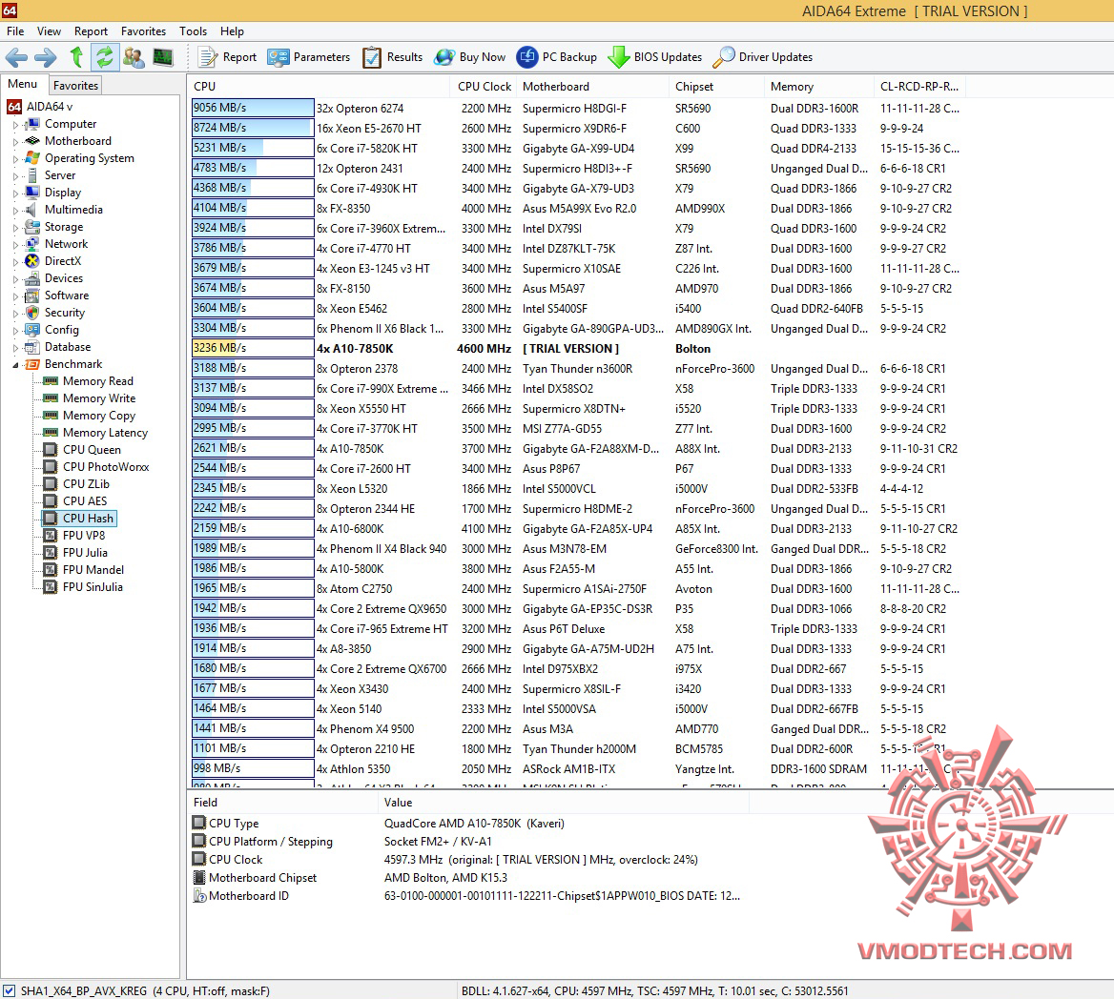Open the Report menu
The image size is (1114, 999).
91,31
